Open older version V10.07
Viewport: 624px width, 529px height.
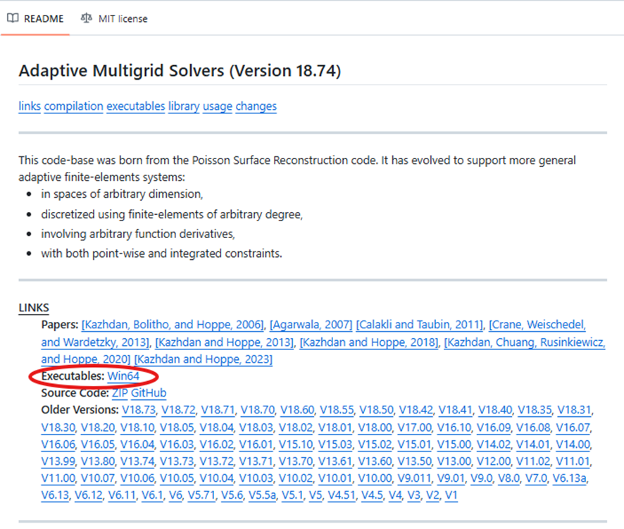coord(98,478)
